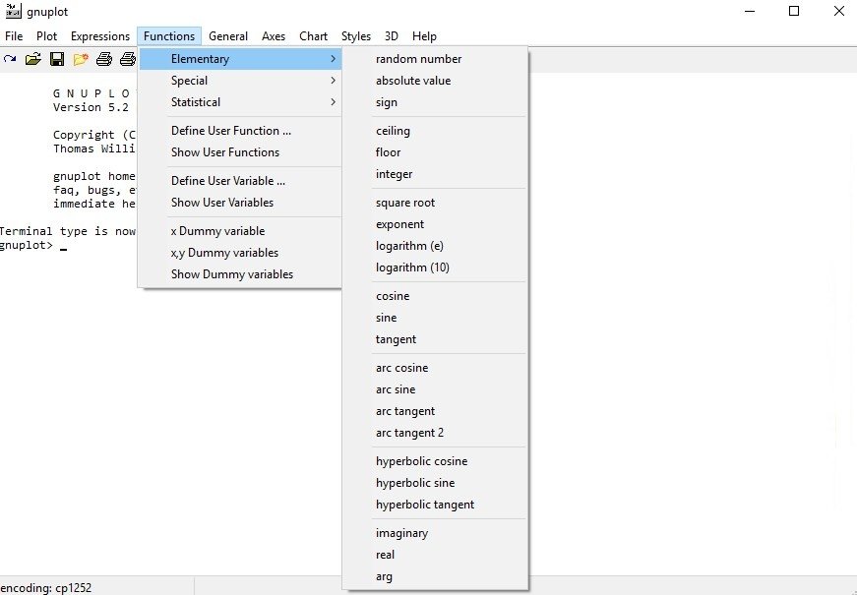Click the Open file folder toolbar icon
The image size is (857, 595).
point(33,59)
